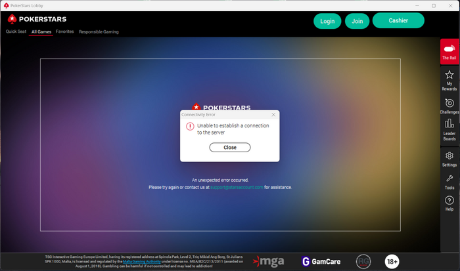
Task: Click 'Unable to establish a connection' message
Action: 233,129
